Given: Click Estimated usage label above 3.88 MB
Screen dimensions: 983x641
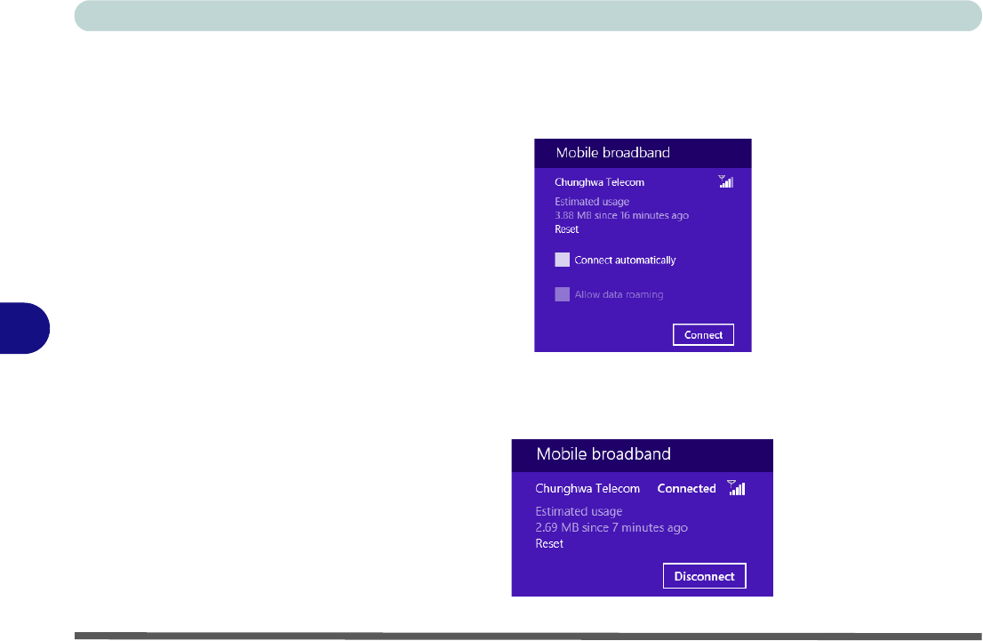Looking at the screenshot, I should click(x=592, y=202).
